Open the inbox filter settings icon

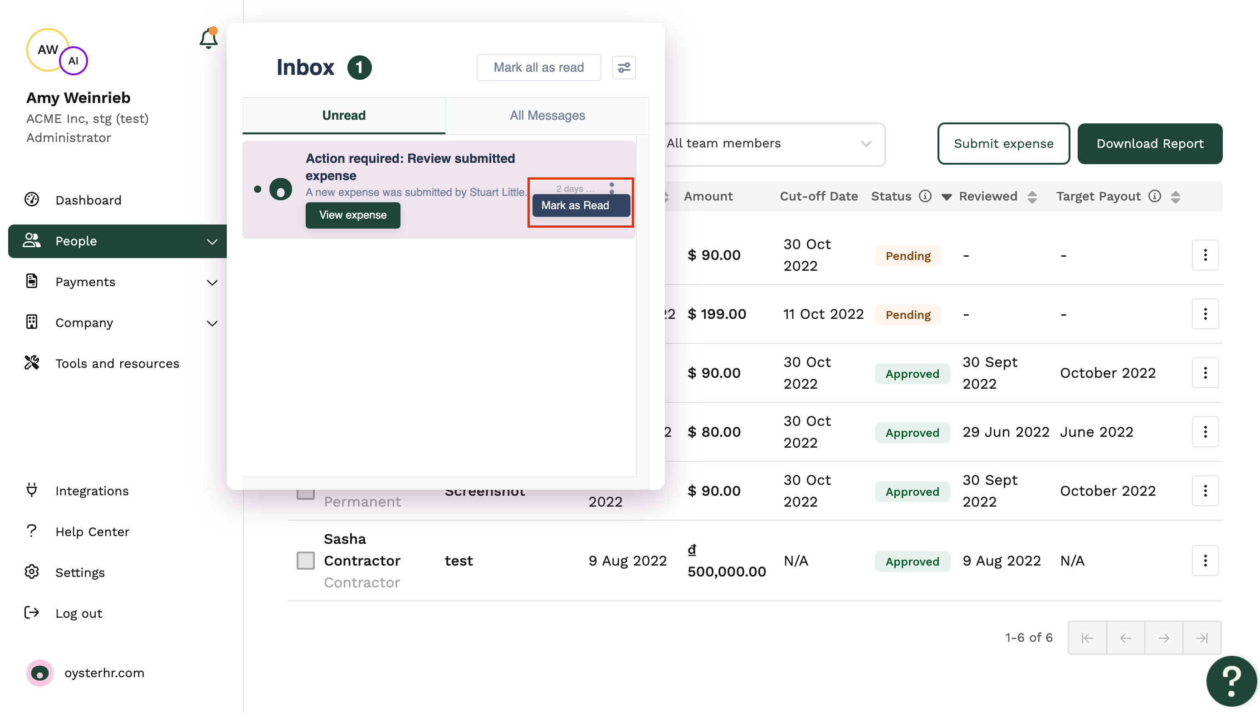point(623,68)
